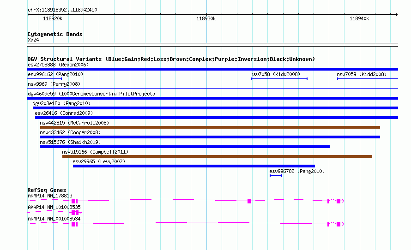
Task: Select the Xq24 band label
Action: click(x=33, y=40)
